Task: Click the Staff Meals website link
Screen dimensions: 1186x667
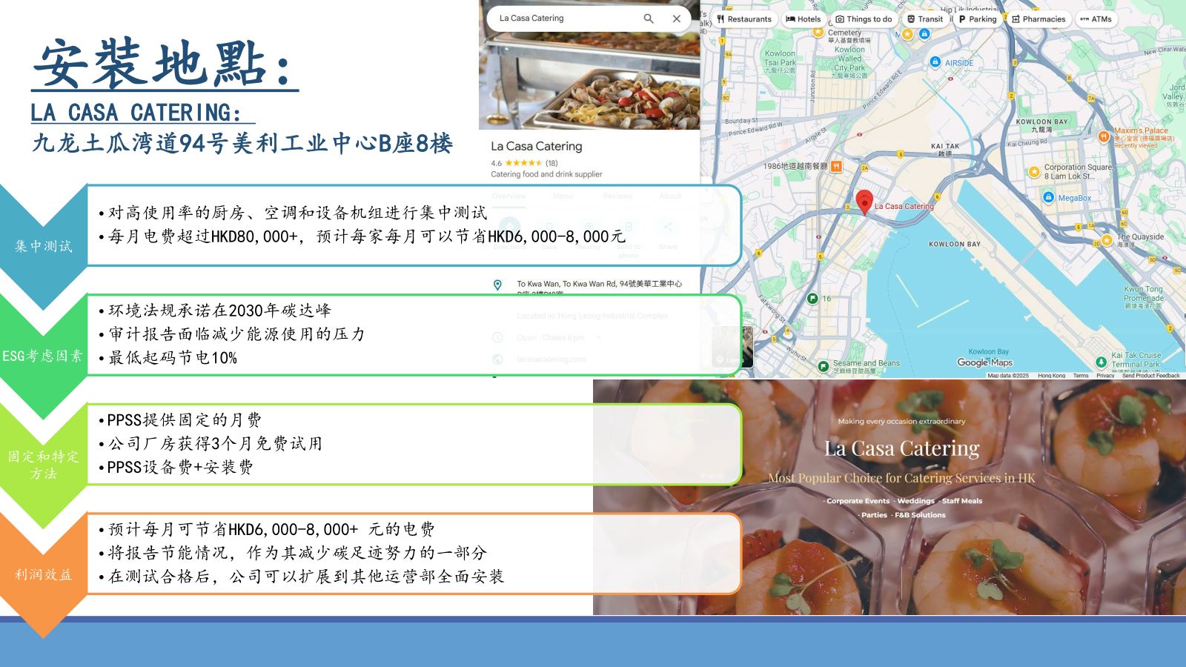Action: pyautogui.click(x=962, y=501)
